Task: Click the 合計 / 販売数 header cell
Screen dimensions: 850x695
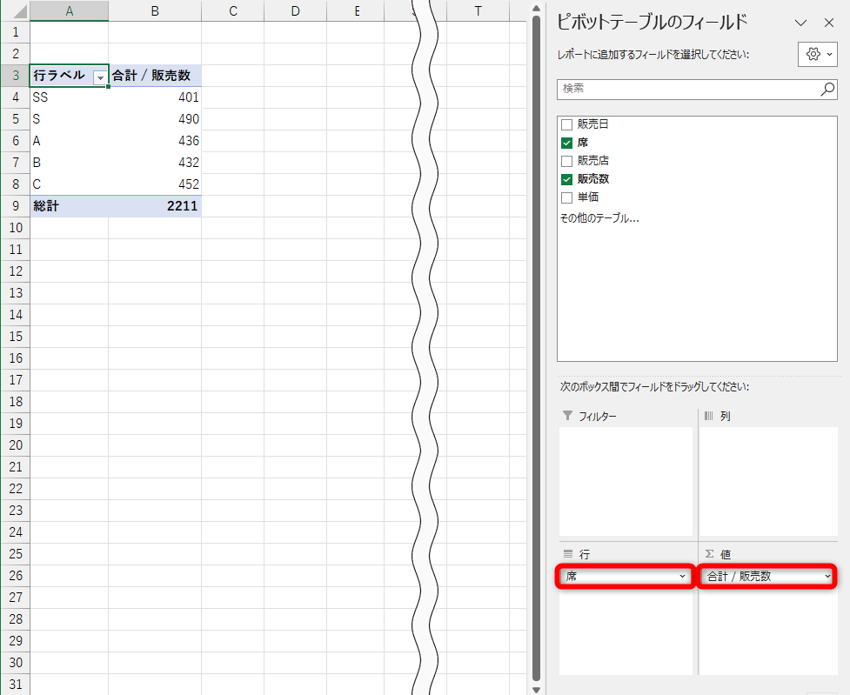Action: coord(155,76)
